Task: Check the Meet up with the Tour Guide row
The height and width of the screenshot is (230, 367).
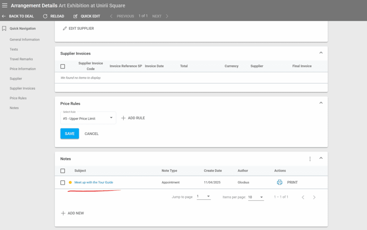Action: [62, 182]
